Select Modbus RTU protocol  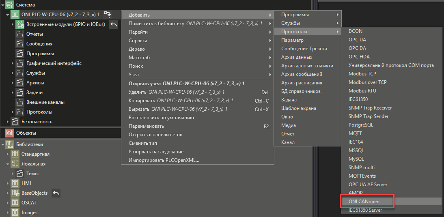[x=392, y=91]
